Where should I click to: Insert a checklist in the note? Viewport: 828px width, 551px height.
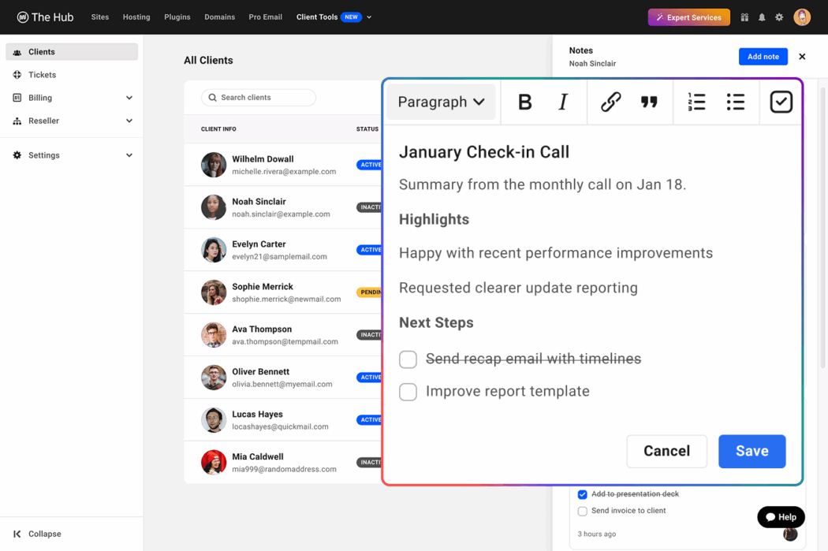point(781,102)
